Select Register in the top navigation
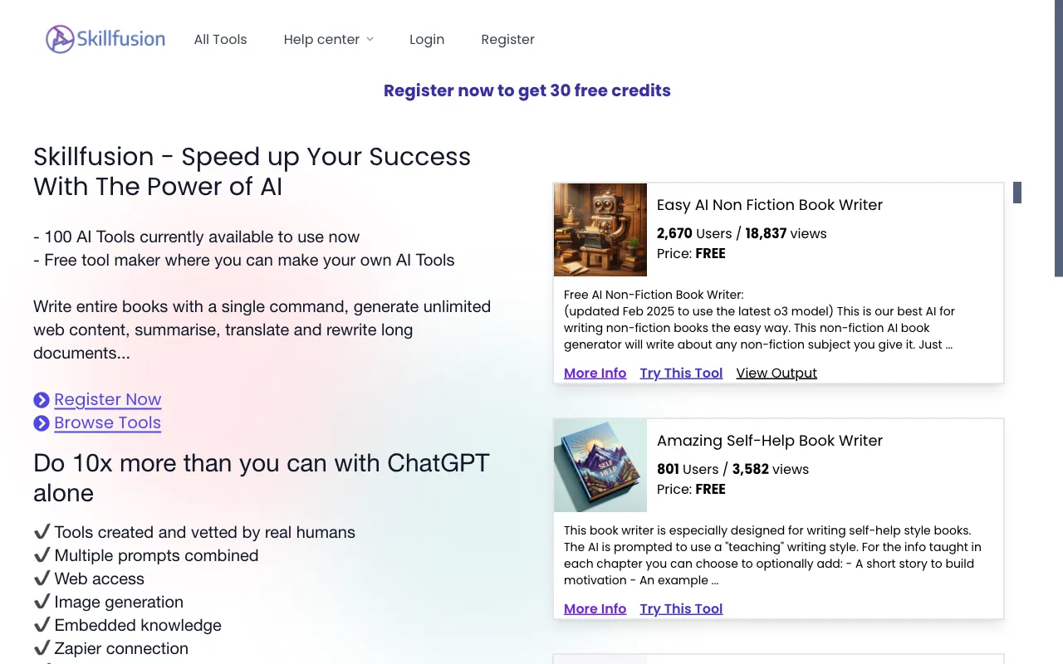 [x=507, y=39]
